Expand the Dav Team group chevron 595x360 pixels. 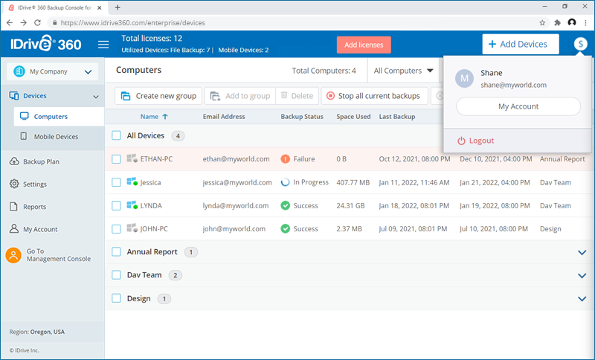click(x=582, y=276)
